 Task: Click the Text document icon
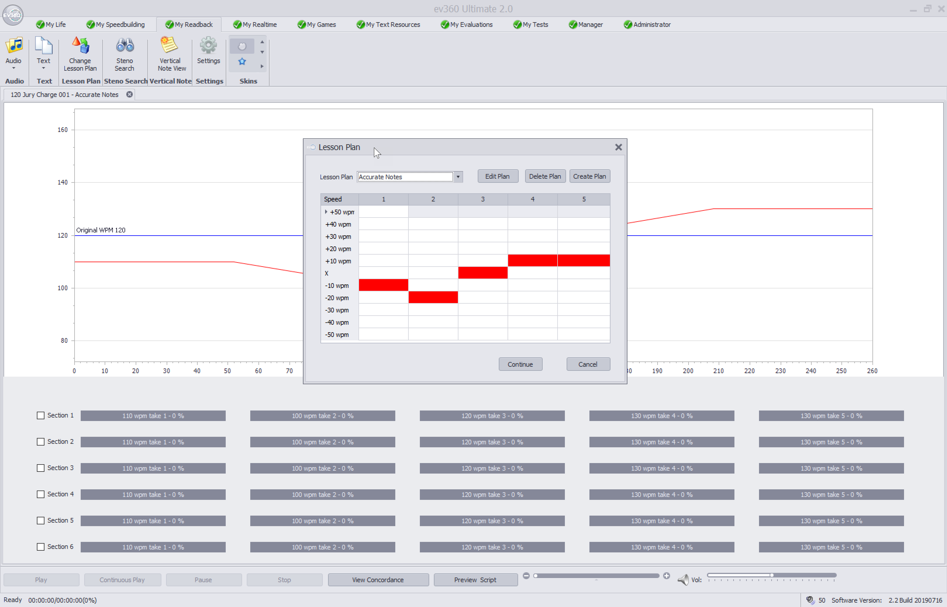tap(43, 46)
